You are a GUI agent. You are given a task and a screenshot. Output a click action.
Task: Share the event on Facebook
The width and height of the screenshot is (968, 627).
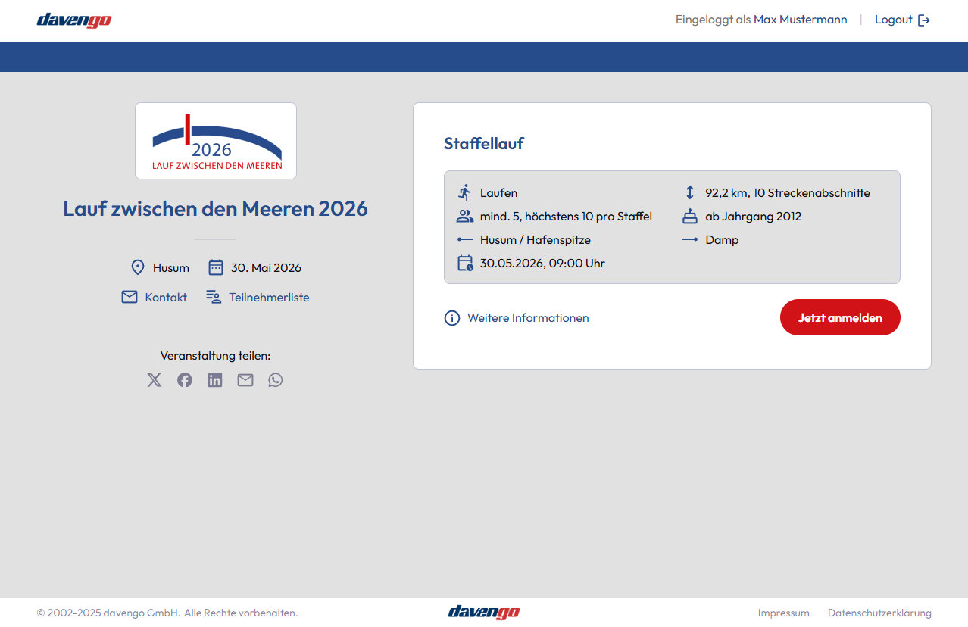coord(184,379)
